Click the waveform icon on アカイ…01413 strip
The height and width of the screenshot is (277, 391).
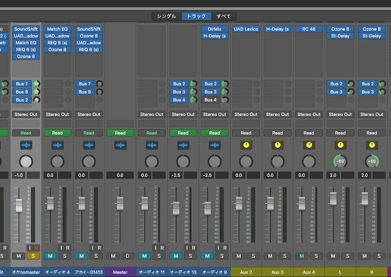[89, 145]
